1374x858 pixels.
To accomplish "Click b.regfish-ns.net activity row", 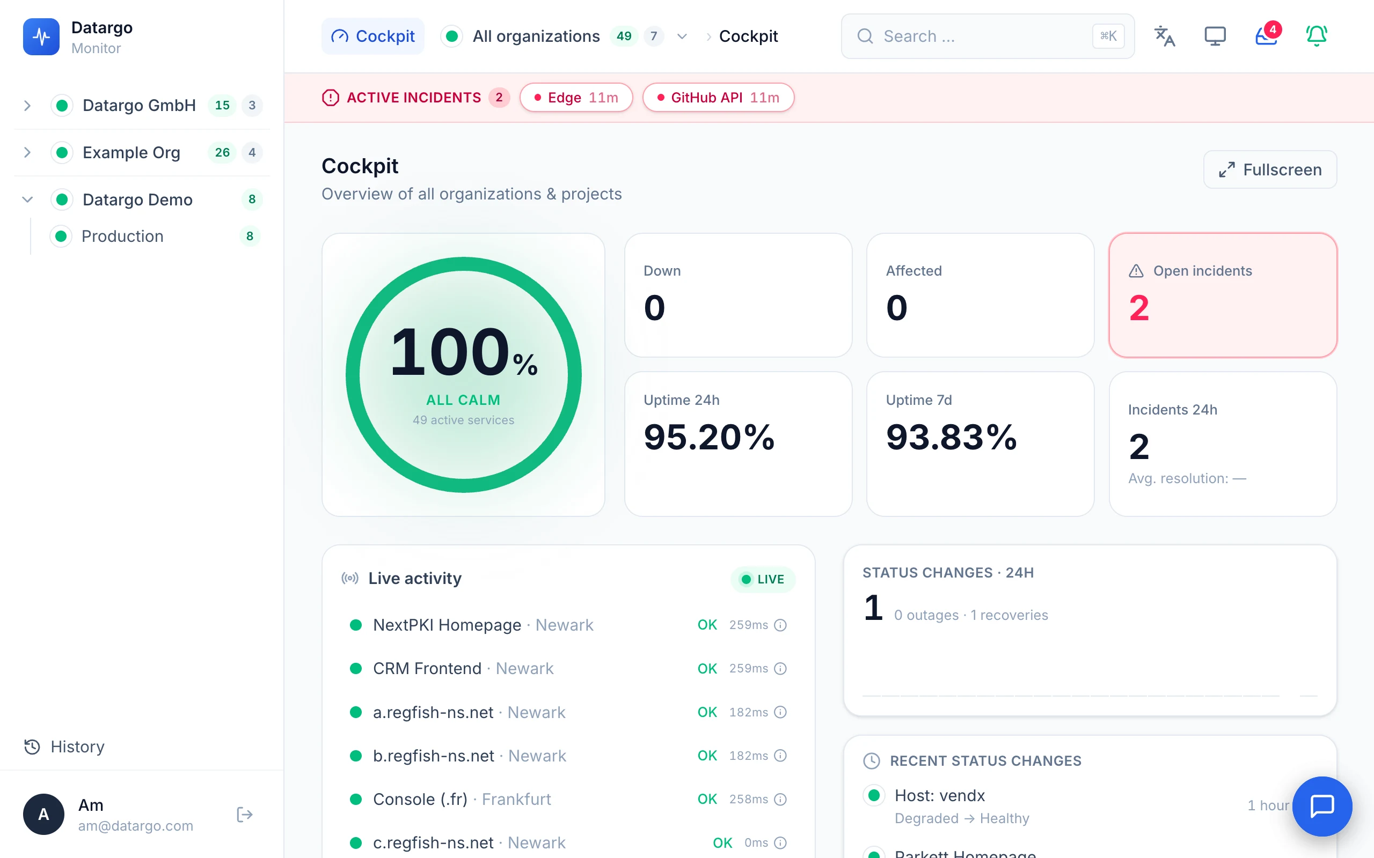I will coord(568,756).
